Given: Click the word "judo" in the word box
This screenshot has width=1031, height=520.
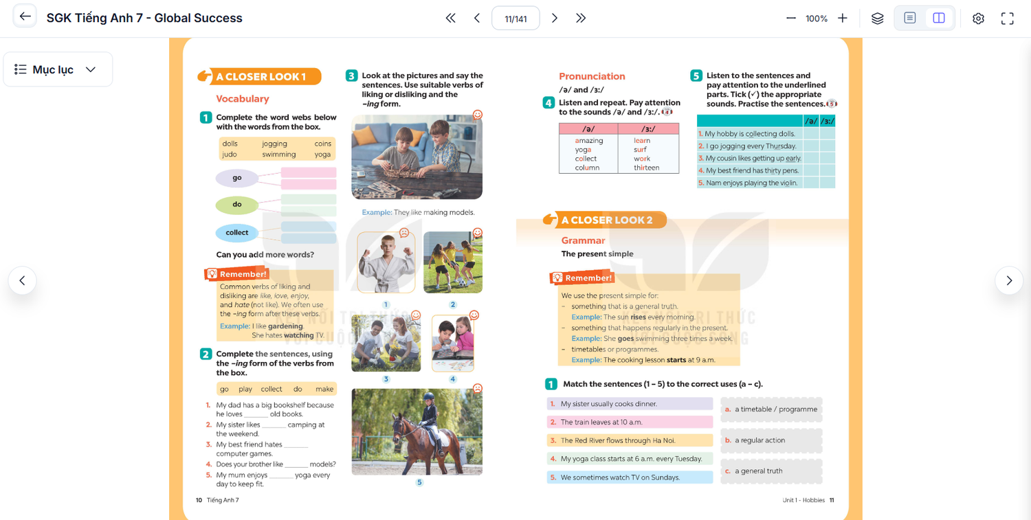Looking at the screenshot, I should pos(230,155).
